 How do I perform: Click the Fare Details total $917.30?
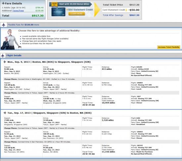tap(38, 16)
